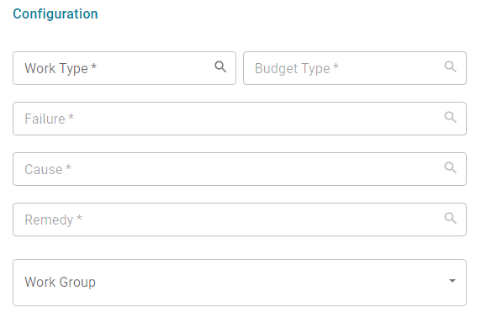This screenshot has height=323, width=481.
Task: Open the Remedy lookup magnifier icon
Action: click(451, 218)
